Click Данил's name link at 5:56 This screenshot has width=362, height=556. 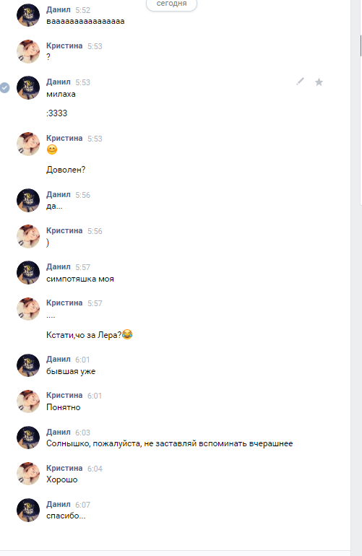59,194
